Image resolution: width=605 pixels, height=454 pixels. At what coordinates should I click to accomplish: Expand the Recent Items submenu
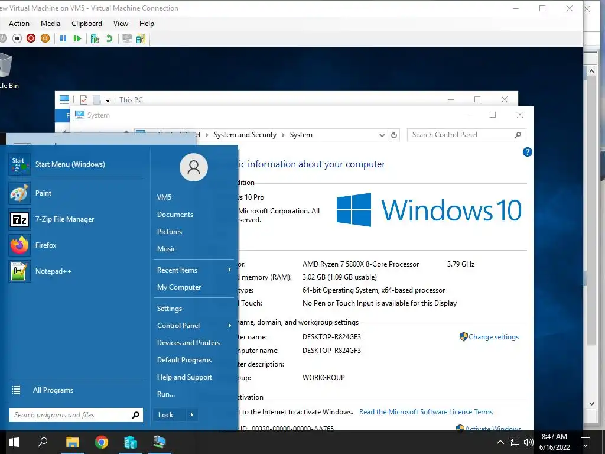(194, 270)
